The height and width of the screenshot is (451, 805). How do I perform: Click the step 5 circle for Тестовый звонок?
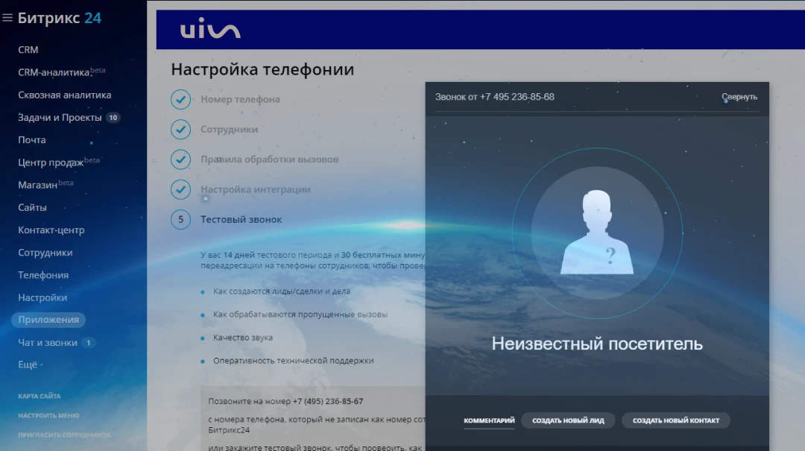tap(180, 220)
